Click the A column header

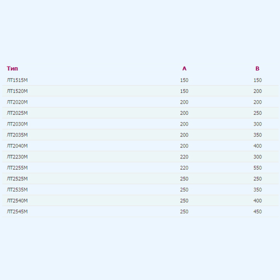(x=184, y=68)
